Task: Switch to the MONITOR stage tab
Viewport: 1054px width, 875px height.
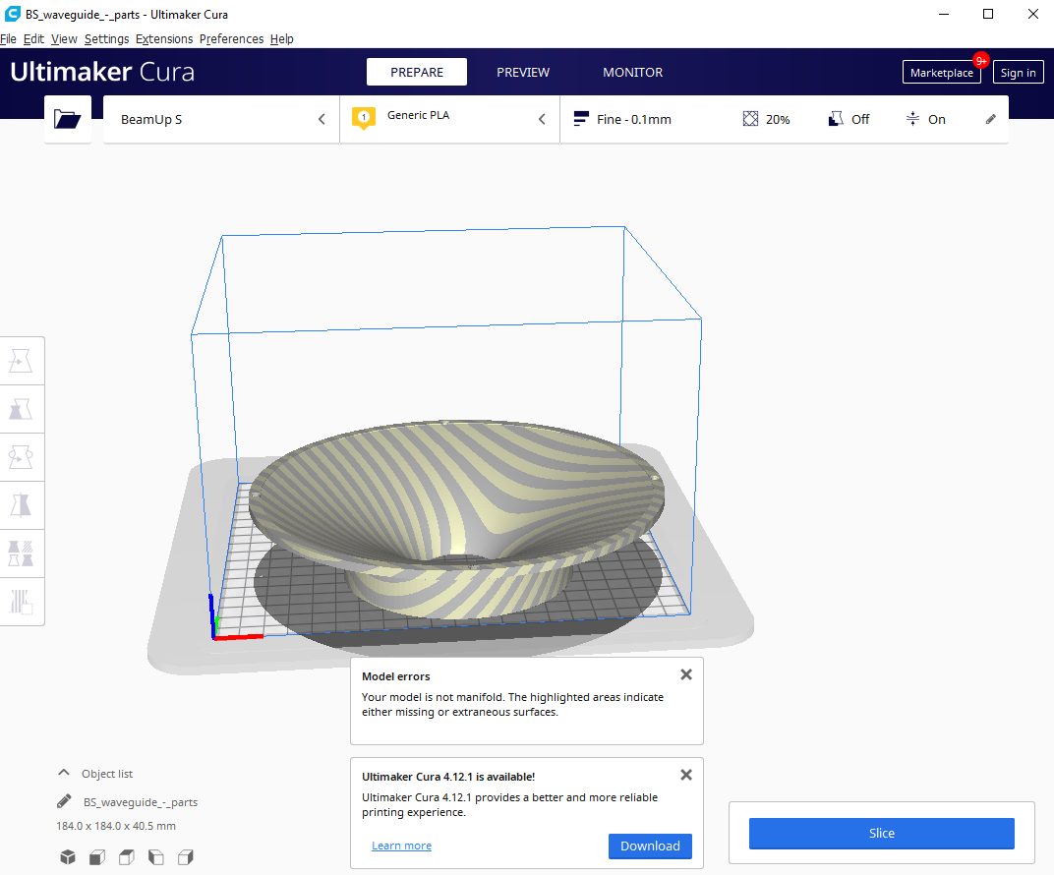Action: pos(632,72)
